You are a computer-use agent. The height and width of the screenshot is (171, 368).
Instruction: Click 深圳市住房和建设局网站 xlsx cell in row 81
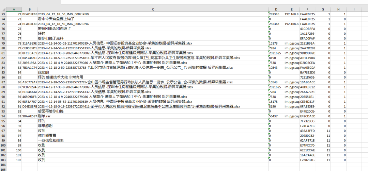[153, 53]
